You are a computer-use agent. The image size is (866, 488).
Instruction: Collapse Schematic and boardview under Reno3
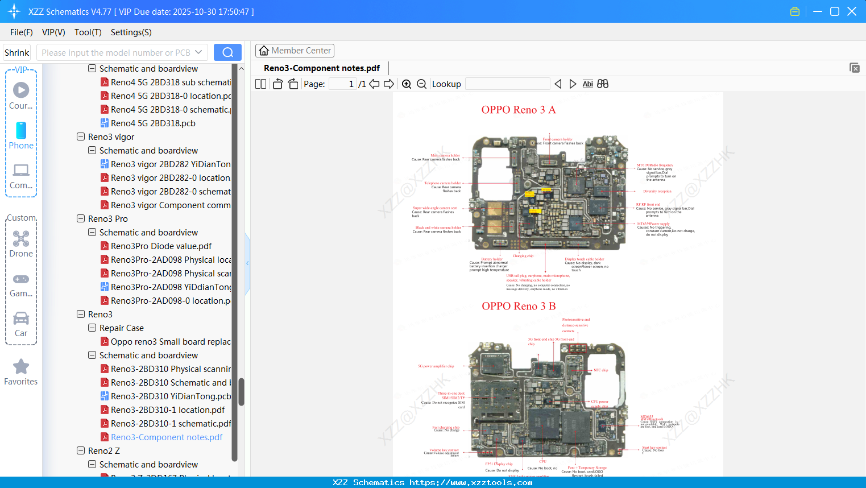[92, 355]
